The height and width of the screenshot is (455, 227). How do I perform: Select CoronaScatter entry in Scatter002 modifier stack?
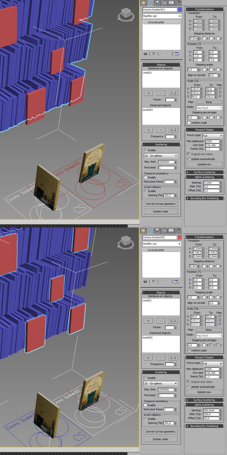click(x=161, y=250)
